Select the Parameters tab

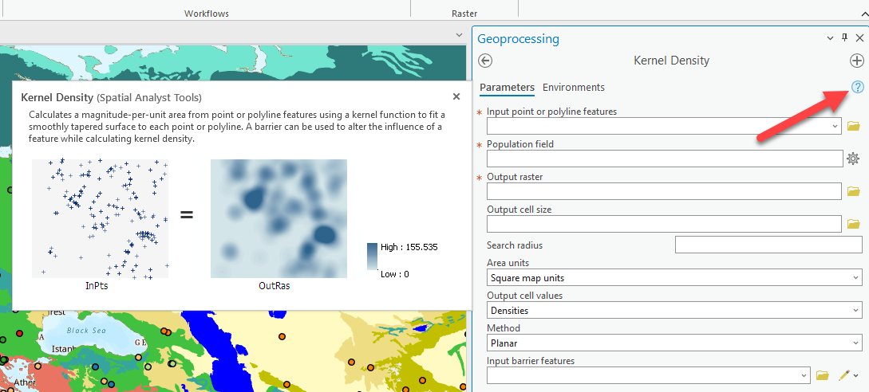coord(507,88)
